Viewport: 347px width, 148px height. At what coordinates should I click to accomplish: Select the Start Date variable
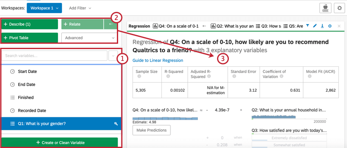pos(62,72)
